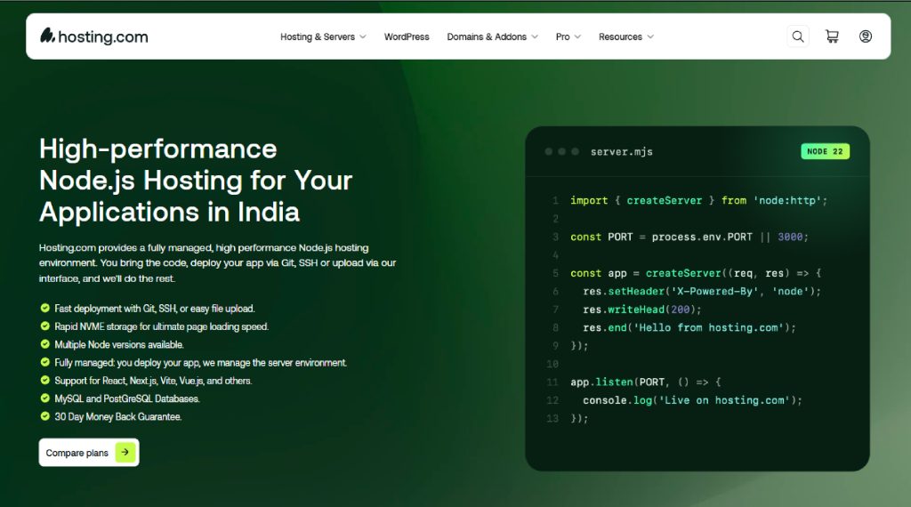
Task: Click text '30 Day Money Back Guarantee.'
Action: [x=118, y=416]
